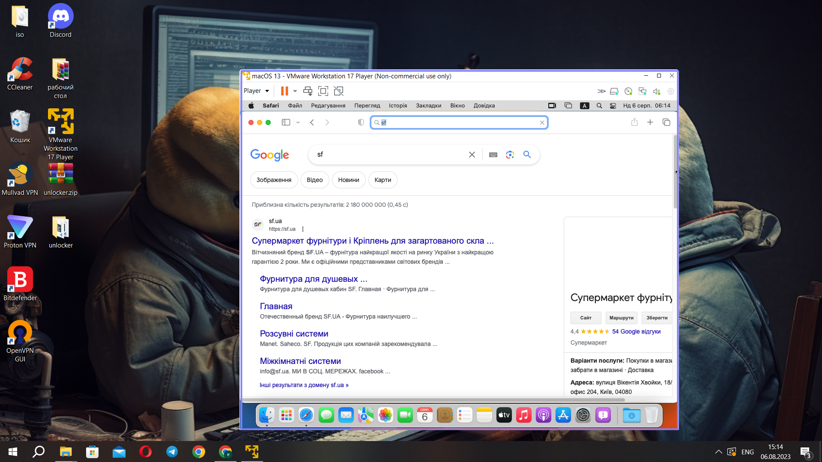The height and width of the screenshot is (462, 822).
Task: Expand the VMware devices chevron
Action: (601, 91)
